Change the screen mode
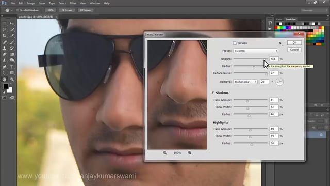The width and height of the screenshot is (330, 186). coord(12,98)
